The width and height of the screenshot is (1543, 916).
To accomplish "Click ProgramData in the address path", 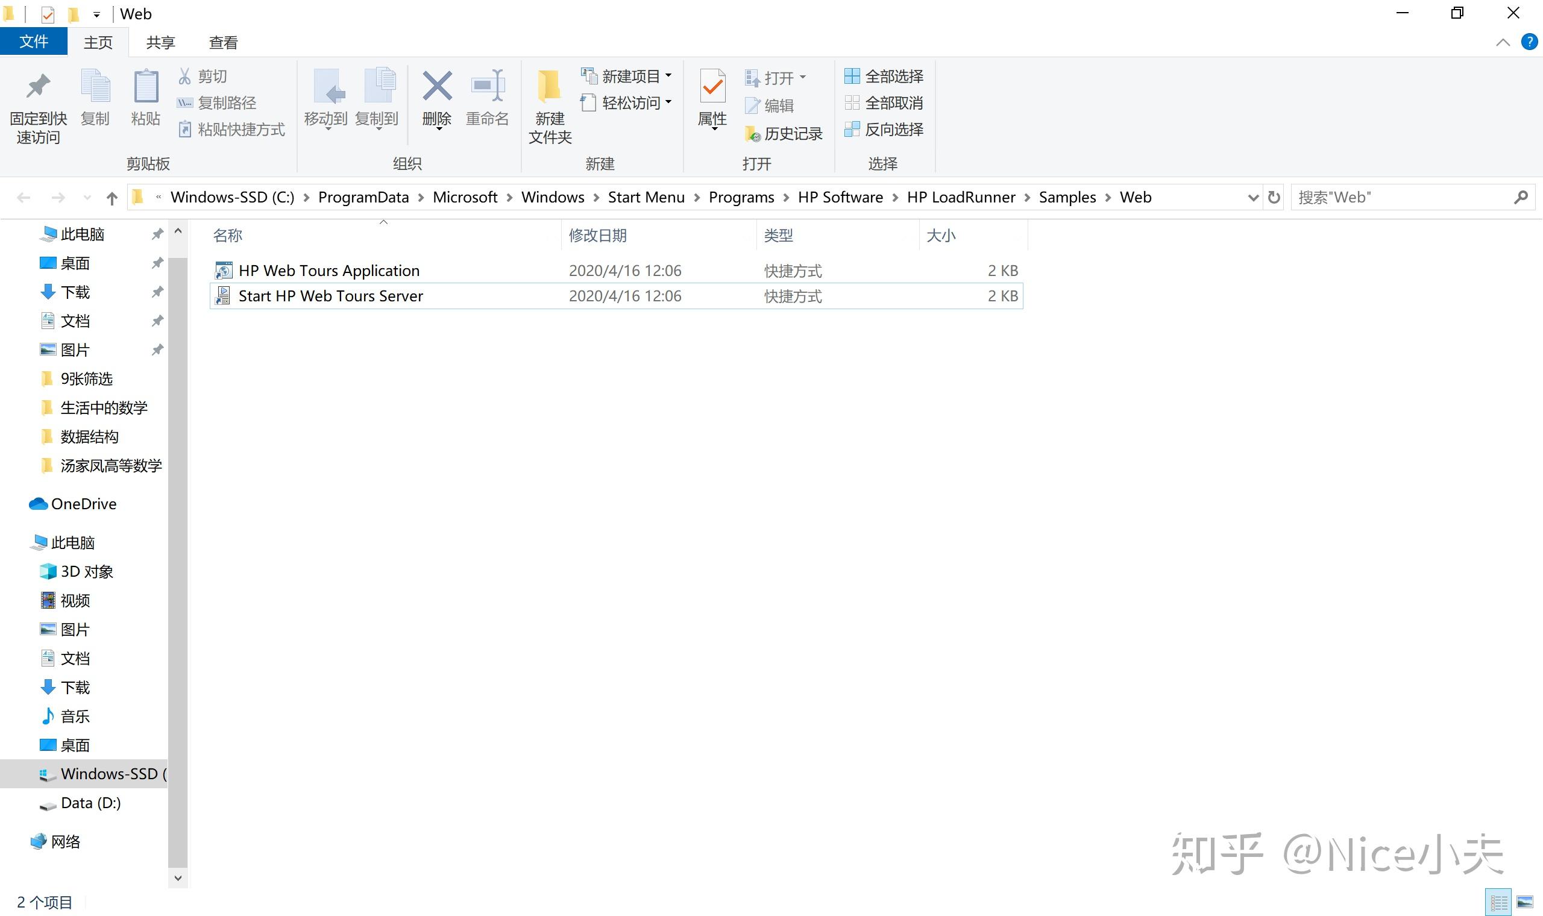I will point(363,197).
